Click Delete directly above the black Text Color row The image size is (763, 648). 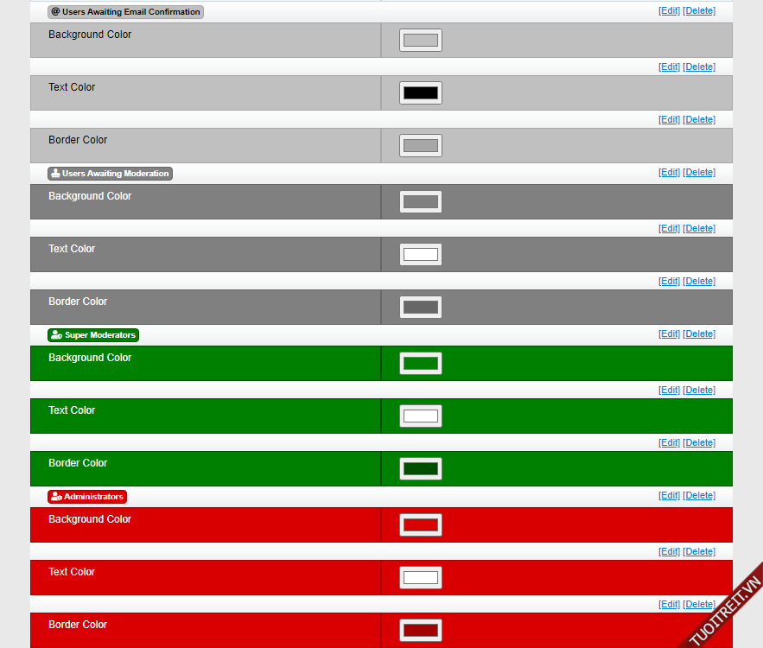tap(699, 67)
